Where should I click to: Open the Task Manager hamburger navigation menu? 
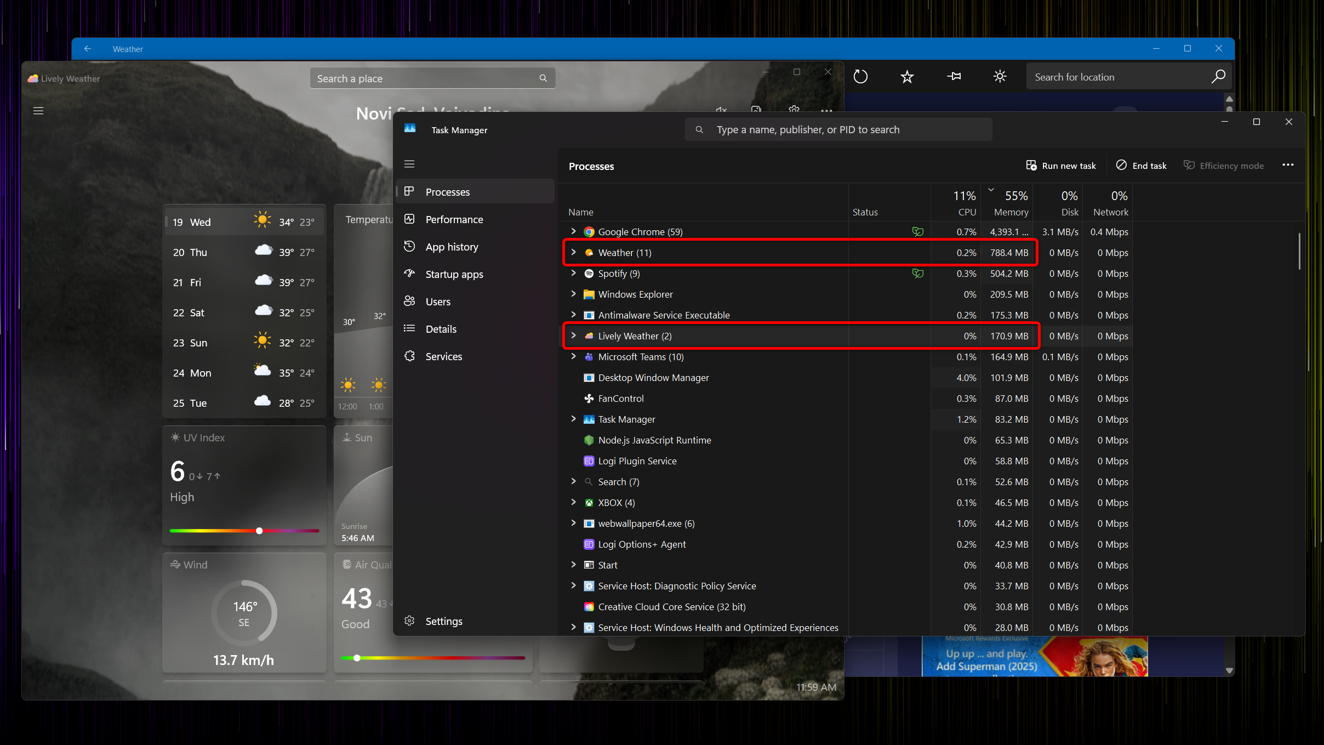coord(409,164)
